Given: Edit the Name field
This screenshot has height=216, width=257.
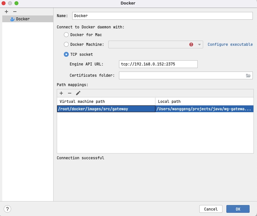Looking at the screenshot, I should pyautogui.click(x=162, y=16).
